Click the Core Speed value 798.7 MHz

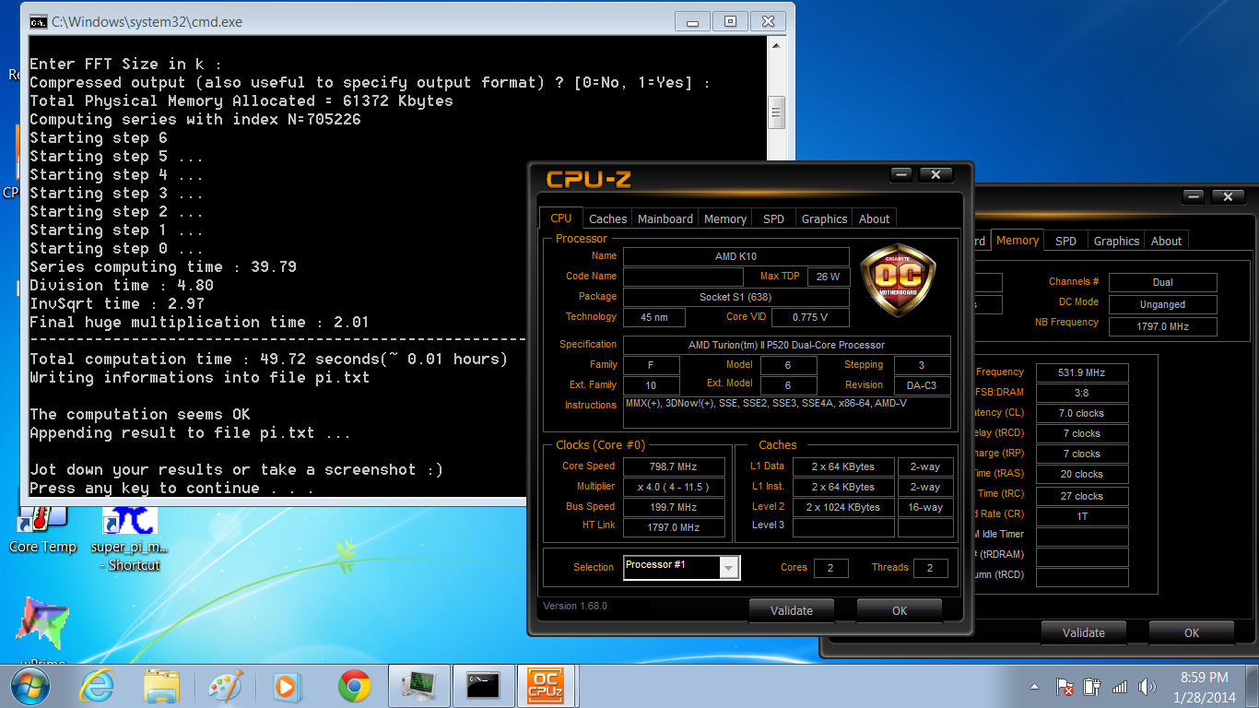(x=674, y=466)
